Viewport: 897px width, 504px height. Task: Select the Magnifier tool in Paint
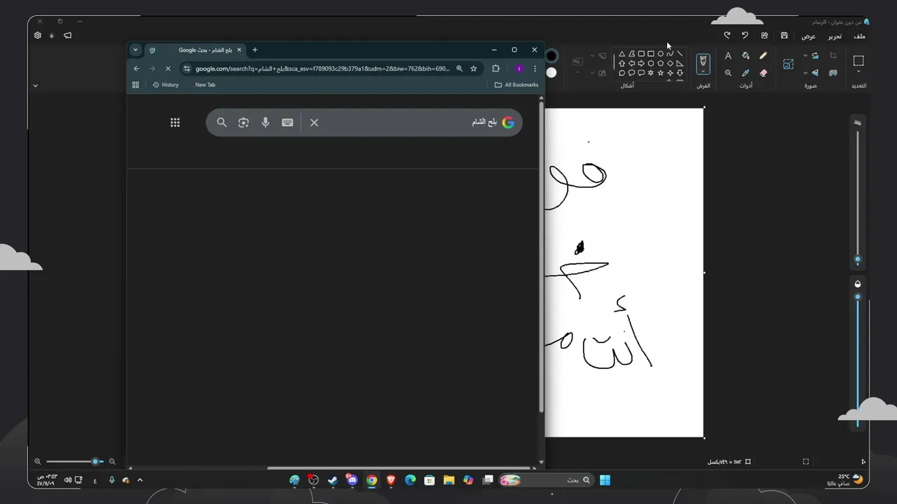pos(728,73)
